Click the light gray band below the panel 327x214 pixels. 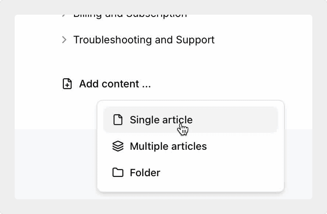click(55, 165)
